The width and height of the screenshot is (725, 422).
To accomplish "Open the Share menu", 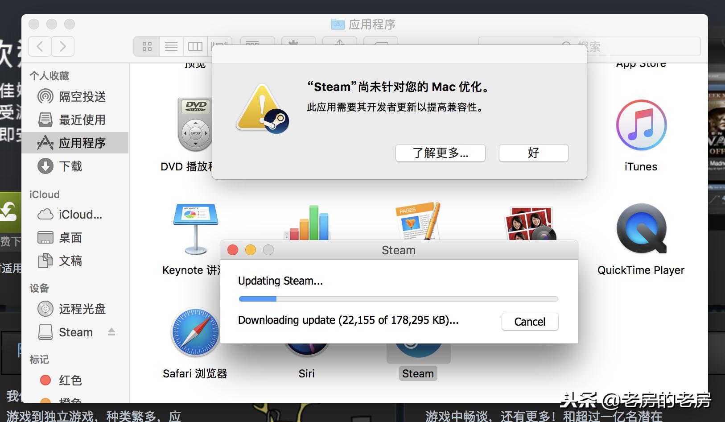I will pyautogui.click(x=339, y=45).
